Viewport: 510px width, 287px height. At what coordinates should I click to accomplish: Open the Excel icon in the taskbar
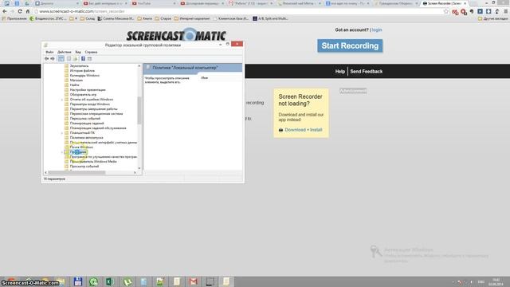(110, 281)
